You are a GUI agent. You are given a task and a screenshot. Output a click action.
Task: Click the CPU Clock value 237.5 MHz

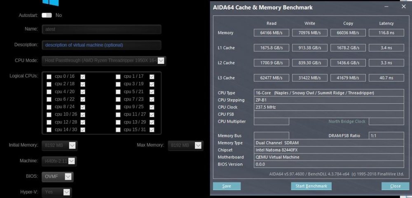pos(329,107)
